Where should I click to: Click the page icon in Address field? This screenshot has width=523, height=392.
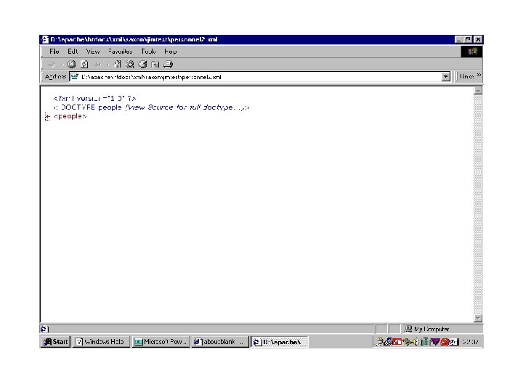(75, 77)
